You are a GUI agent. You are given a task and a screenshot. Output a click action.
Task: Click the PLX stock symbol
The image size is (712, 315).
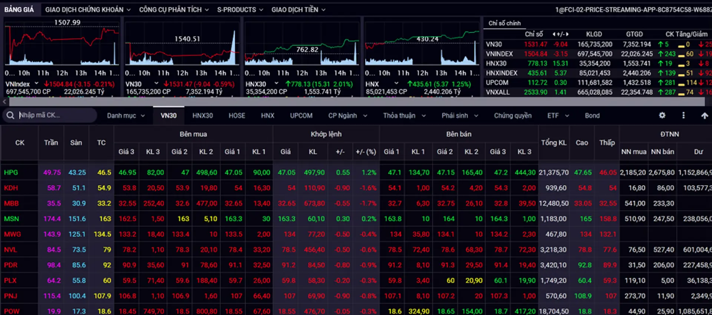click(10, 280)
